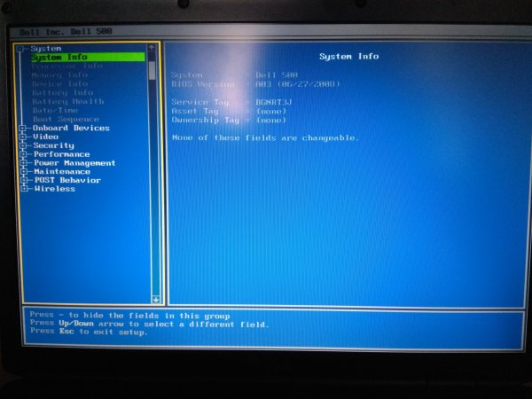The height and width of the screenshot is (399, 532).
Task: Open the Battery Info page
Action: pos(62,92)
